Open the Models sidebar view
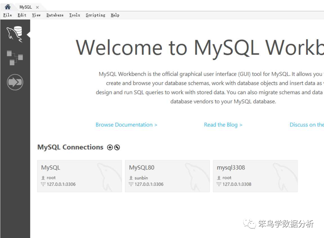The height and width of the screenshot is (238, 324). pyautogui.click(x=15, y=58)
